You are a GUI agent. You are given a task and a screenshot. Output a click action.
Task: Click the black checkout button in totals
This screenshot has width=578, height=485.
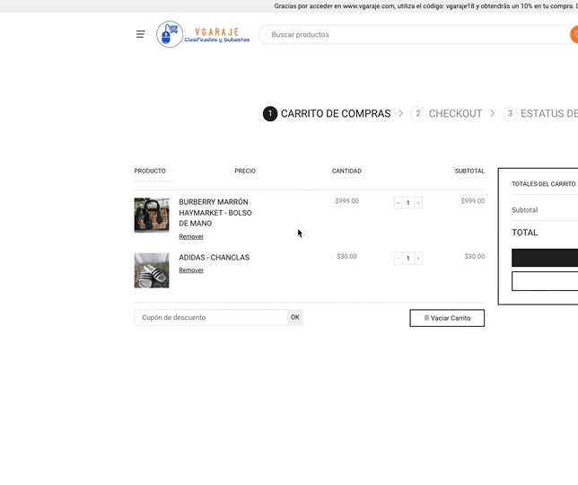click(545, 258)
